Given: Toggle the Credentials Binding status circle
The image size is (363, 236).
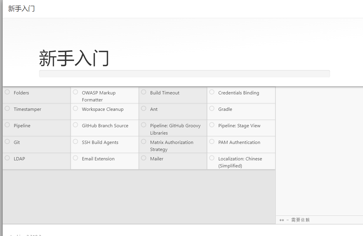Looking at the screenshot, I should coord(212,92).
